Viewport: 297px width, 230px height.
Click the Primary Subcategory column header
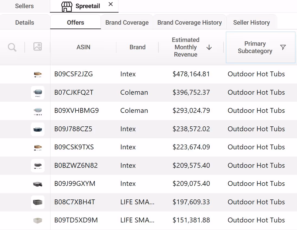pos(260,47)
